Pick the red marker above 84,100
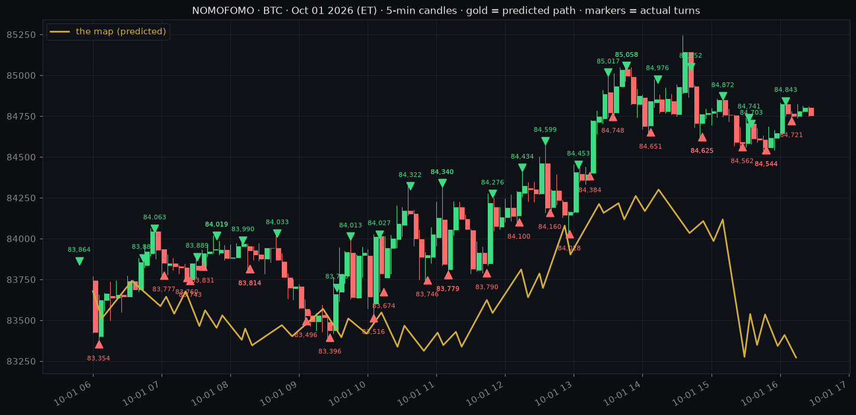The height and width of the screenshot is (415, 856). [519, 222]
